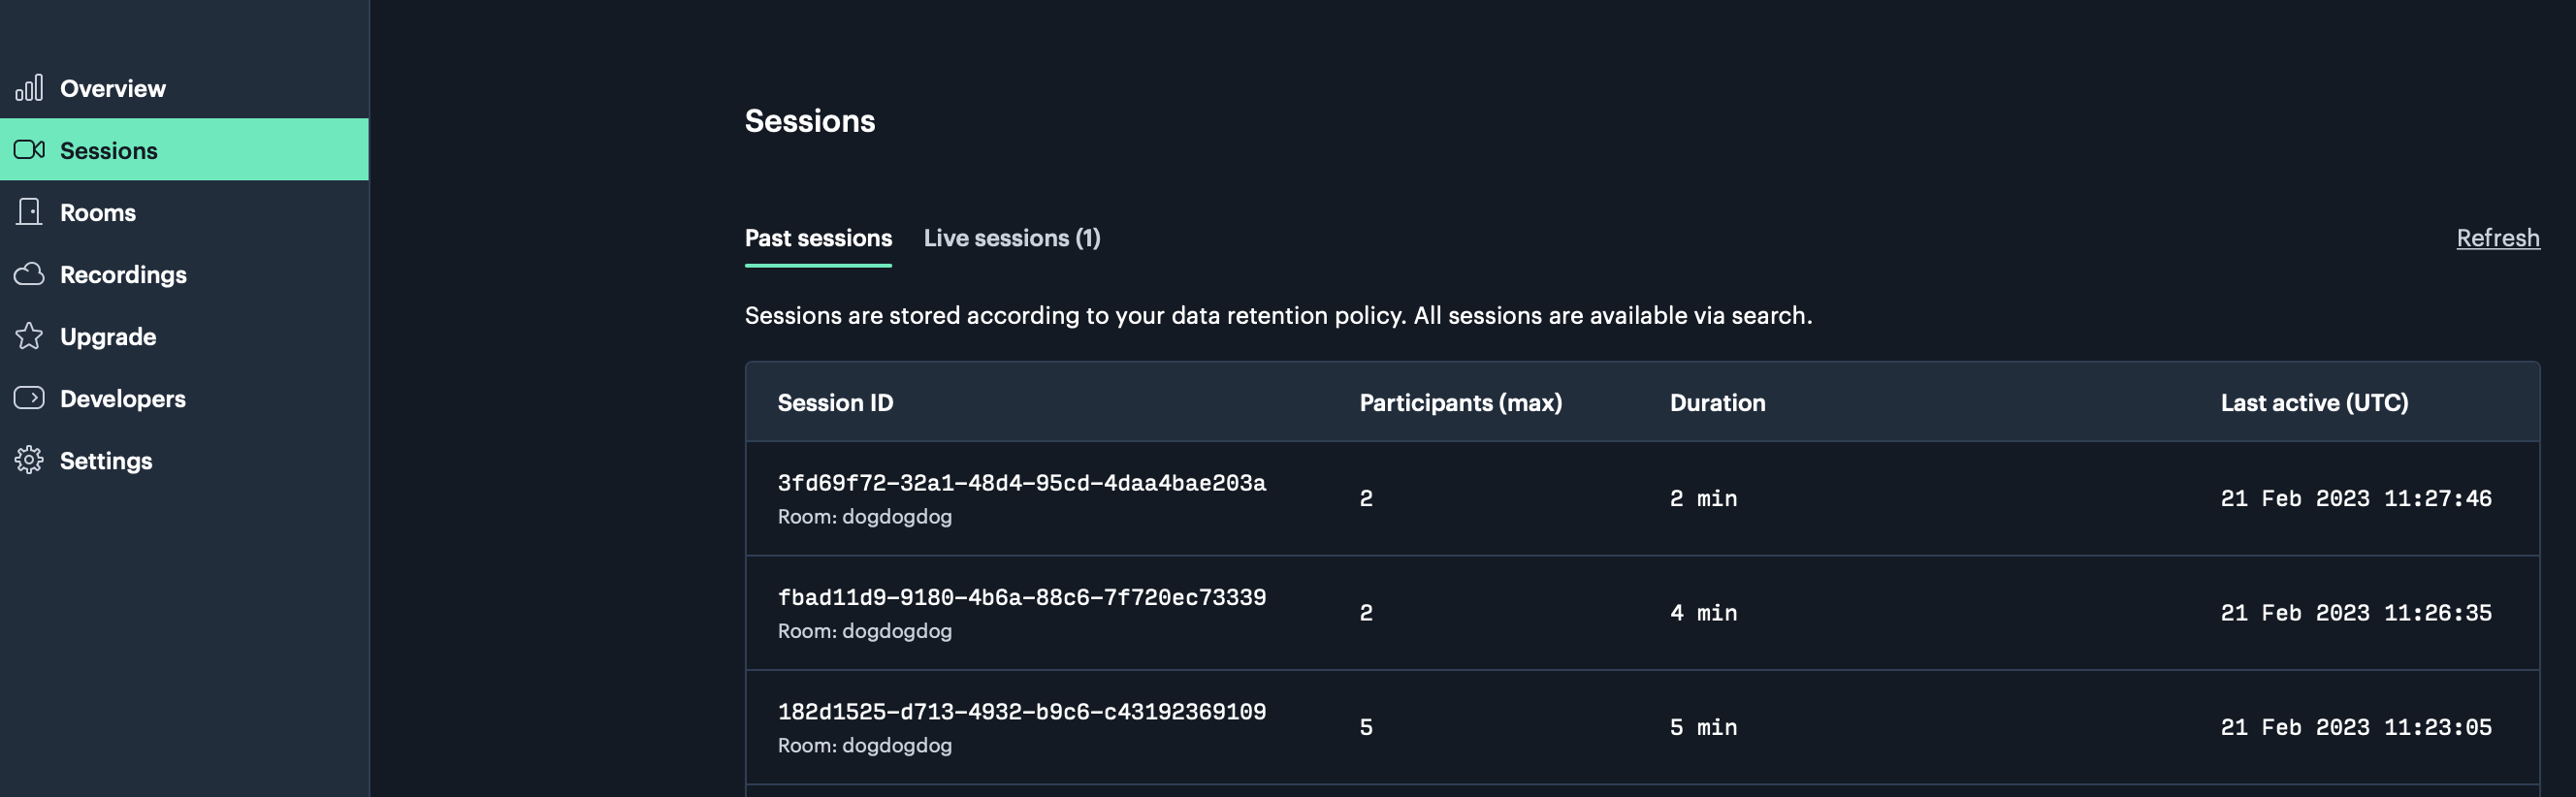This screenshot has width=2576, height=797.
Task: Click the Rooms door icon
Action: tap(29, 212)
